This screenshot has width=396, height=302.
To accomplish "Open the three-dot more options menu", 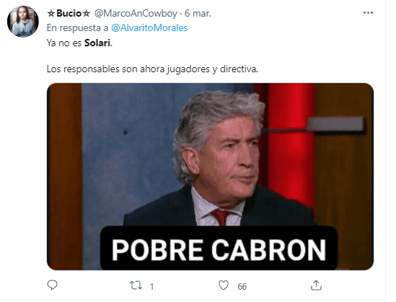I will coord(368,13).
